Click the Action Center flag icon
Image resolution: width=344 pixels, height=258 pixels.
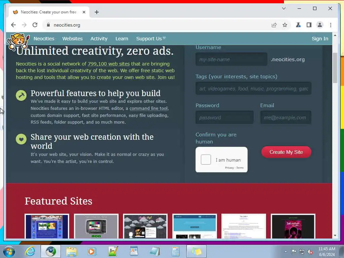coord(294,251)
